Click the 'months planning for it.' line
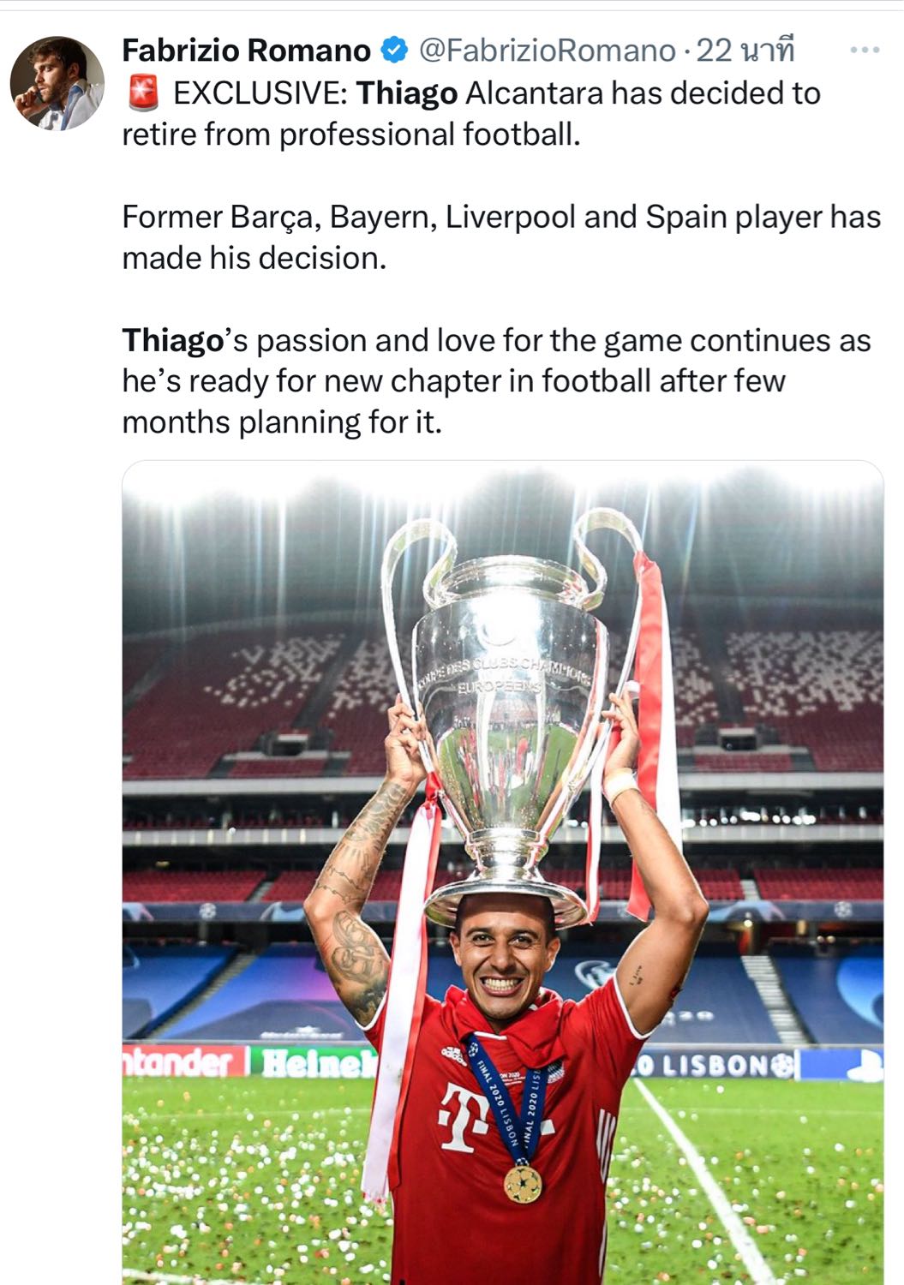This screenshot has height=1285, width=904. coord(282,423)
